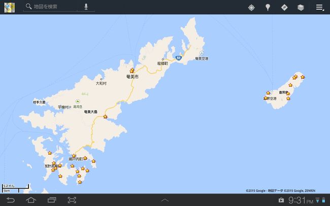Show recent apps
This screenshot has width=330, height=206.
pyautogui.click(x=52, y=200)
